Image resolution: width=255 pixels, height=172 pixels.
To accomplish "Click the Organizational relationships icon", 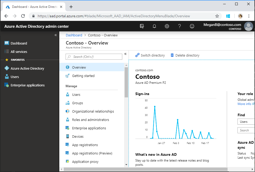I will 67,111.
